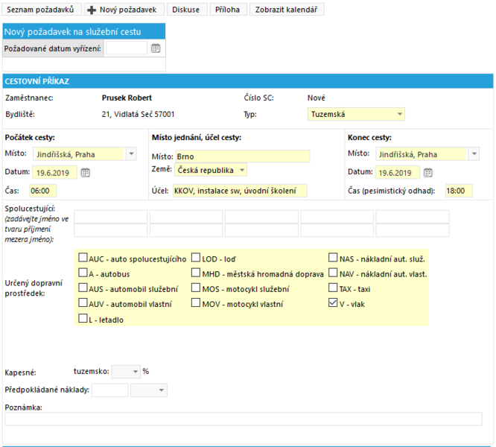Expand Počátek cesty Místo dropdown arrow
This screenshot has width=496, height=447.
click(x=131, y=154)
